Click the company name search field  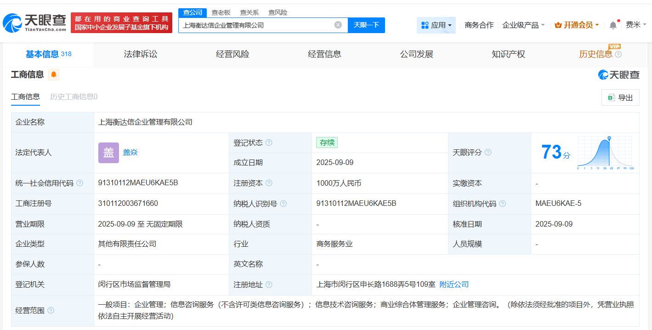click(x=255, y=25)
